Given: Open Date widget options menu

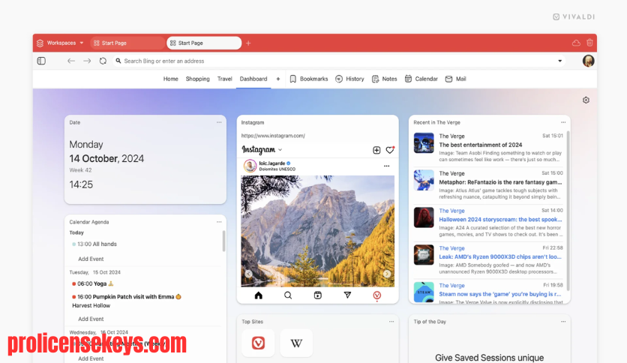Looking at the screenshot, I should click(x=219, y=122).
